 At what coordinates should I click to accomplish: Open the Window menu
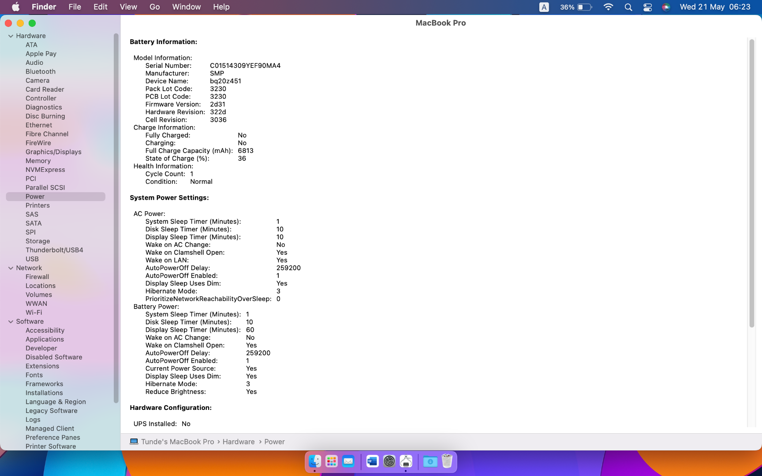[187, 7]
